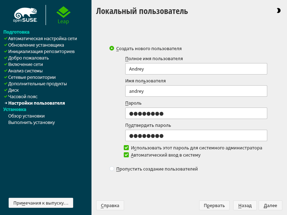The image size is (287, 215).
Task: Click the openSUSE chameleon logo
Action: (x=25, y=15)
